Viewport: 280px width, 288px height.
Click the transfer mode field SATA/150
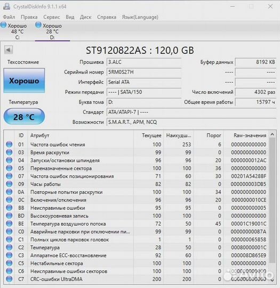(144, 92)
